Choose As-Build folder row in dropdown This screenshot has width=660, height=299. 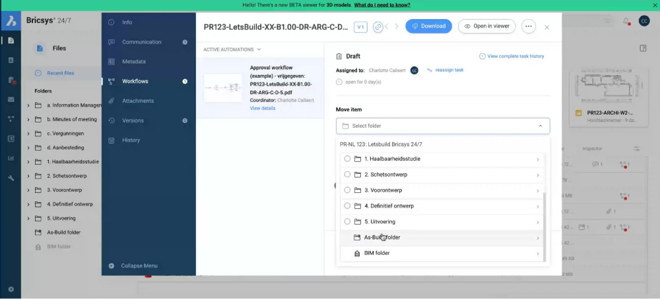click(x=442, y=238)
